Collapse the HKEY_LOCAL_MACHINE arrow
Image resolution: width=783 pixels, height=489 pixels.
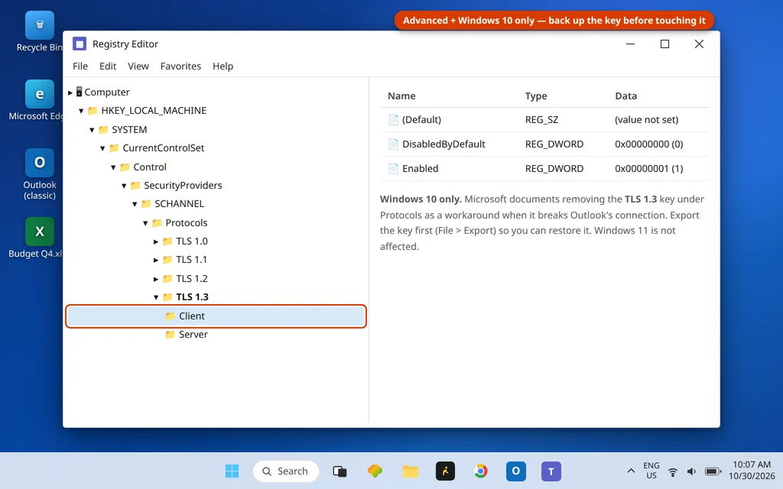click(x=81, y=111)
